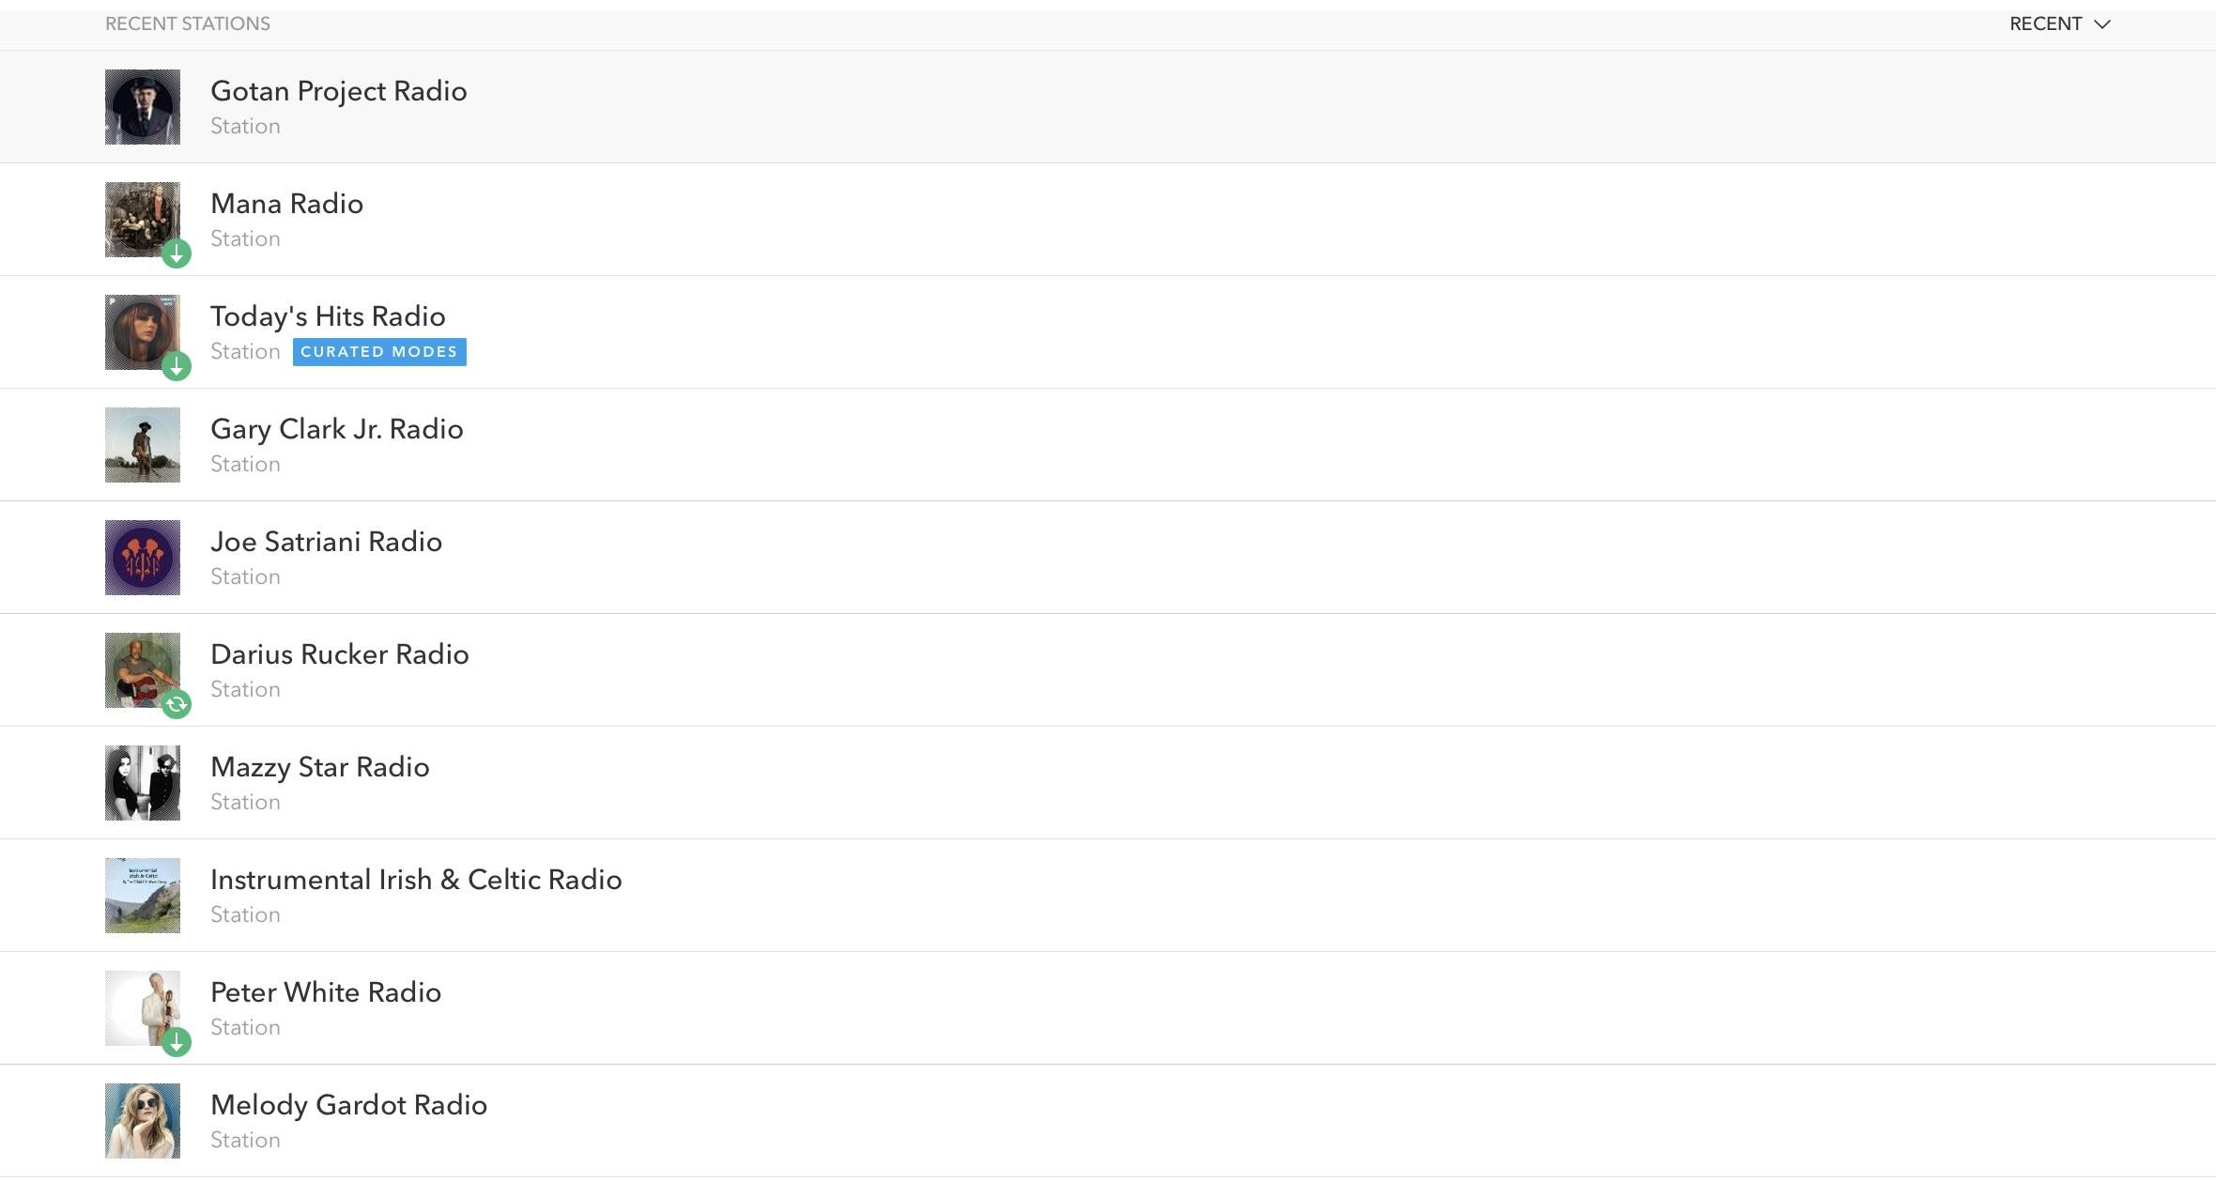Click download badge on Today's Hits Radio
The image size is (2216, 1182).
point(177,366)
